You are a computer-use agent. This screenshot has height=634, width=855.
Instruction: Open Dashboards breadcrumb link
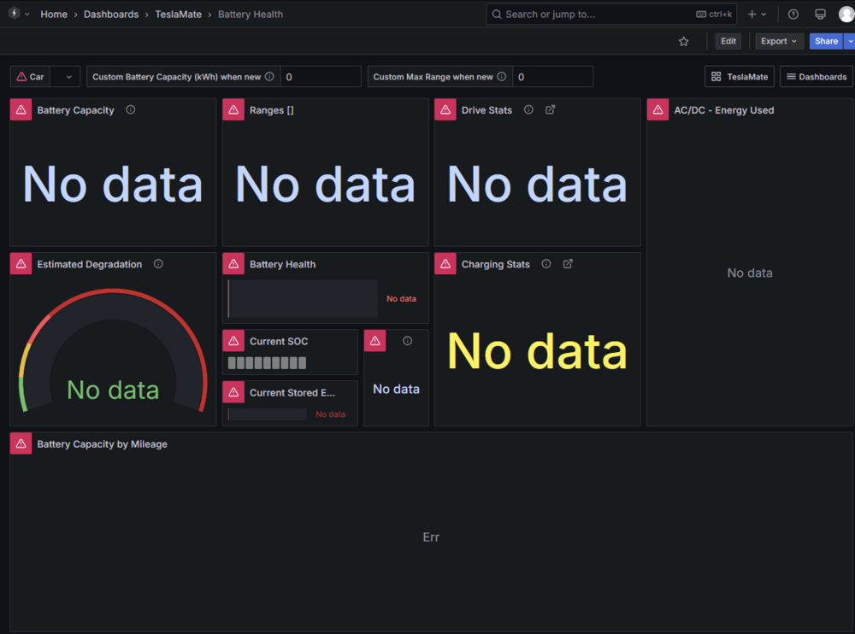(x=110, y=15)
